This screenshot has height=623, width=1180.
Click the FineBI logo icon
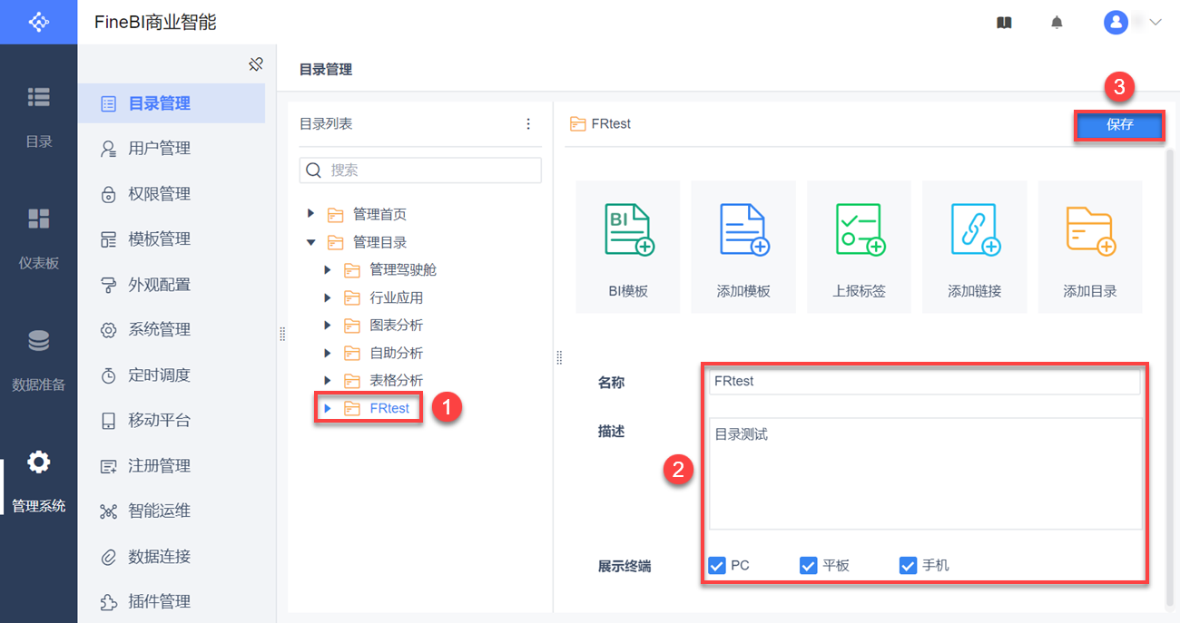(x=39, y=22)
